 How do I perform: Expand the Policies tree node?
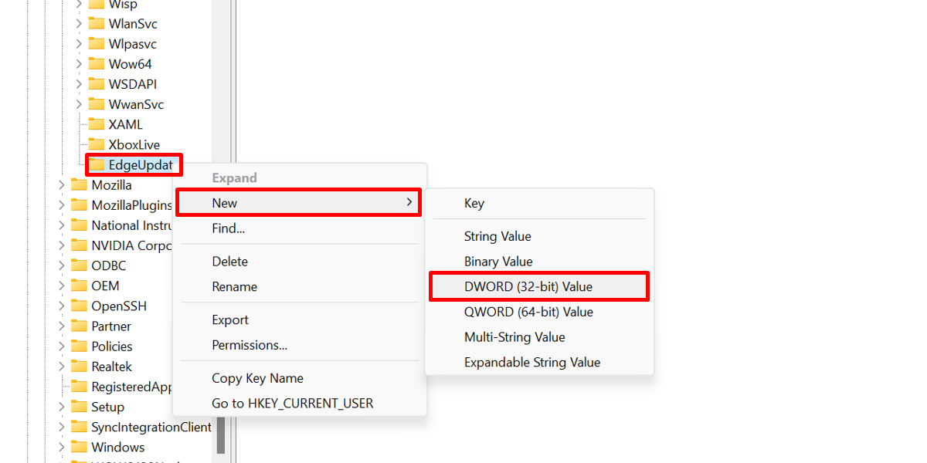click(x=62, y=346)
